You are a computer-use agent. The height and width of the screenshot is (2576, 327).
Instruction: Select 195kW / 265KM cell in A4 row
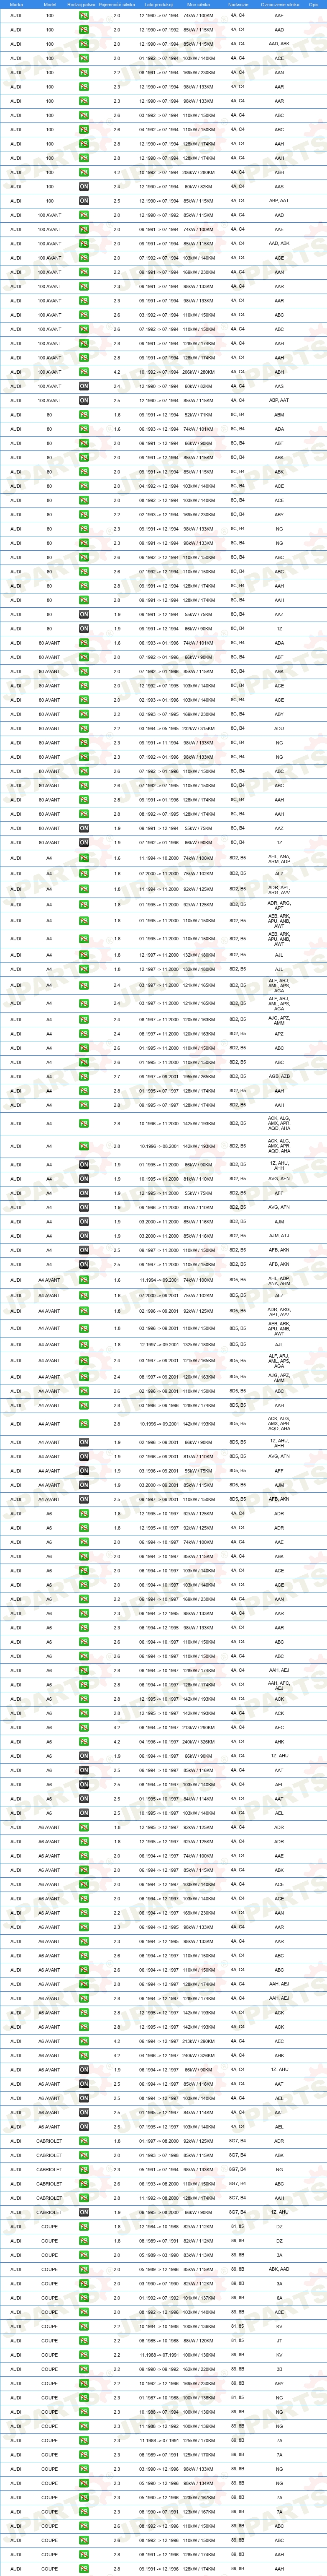pos(197,1076)
